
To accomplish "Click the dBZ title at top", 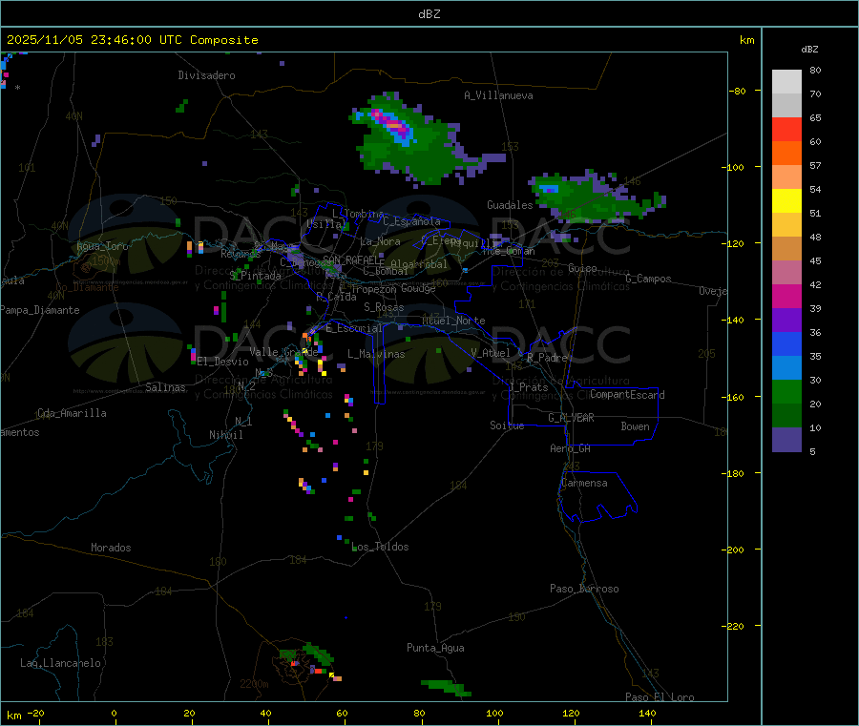I will [x=429, y=14].
